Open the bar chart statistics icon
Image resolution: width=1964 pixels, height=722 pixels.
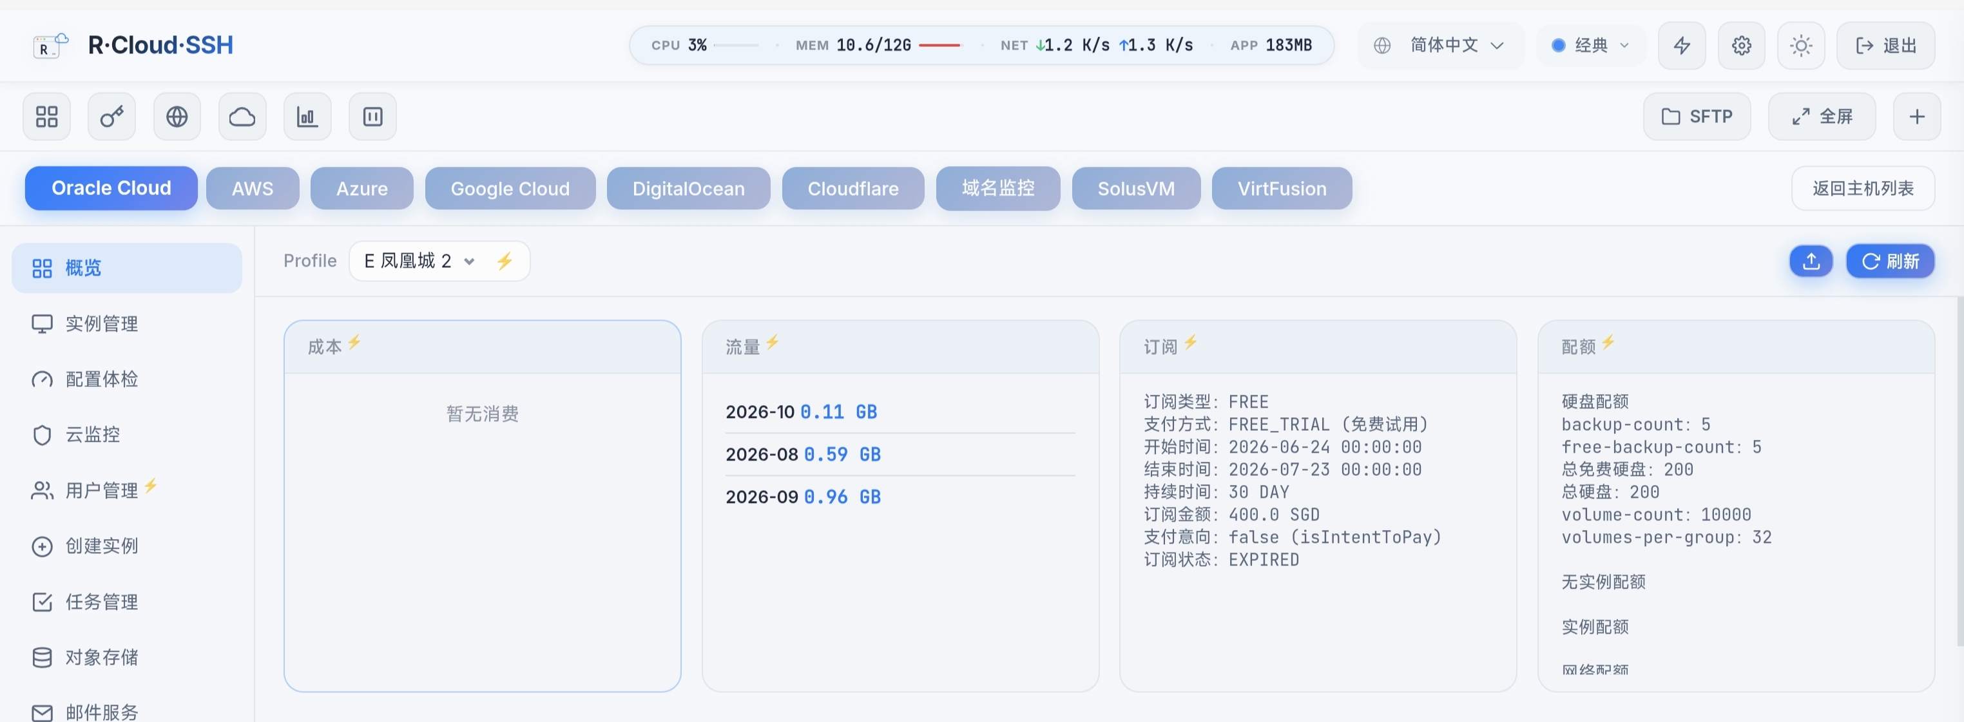pyautogui.click(x=307, y=117)
